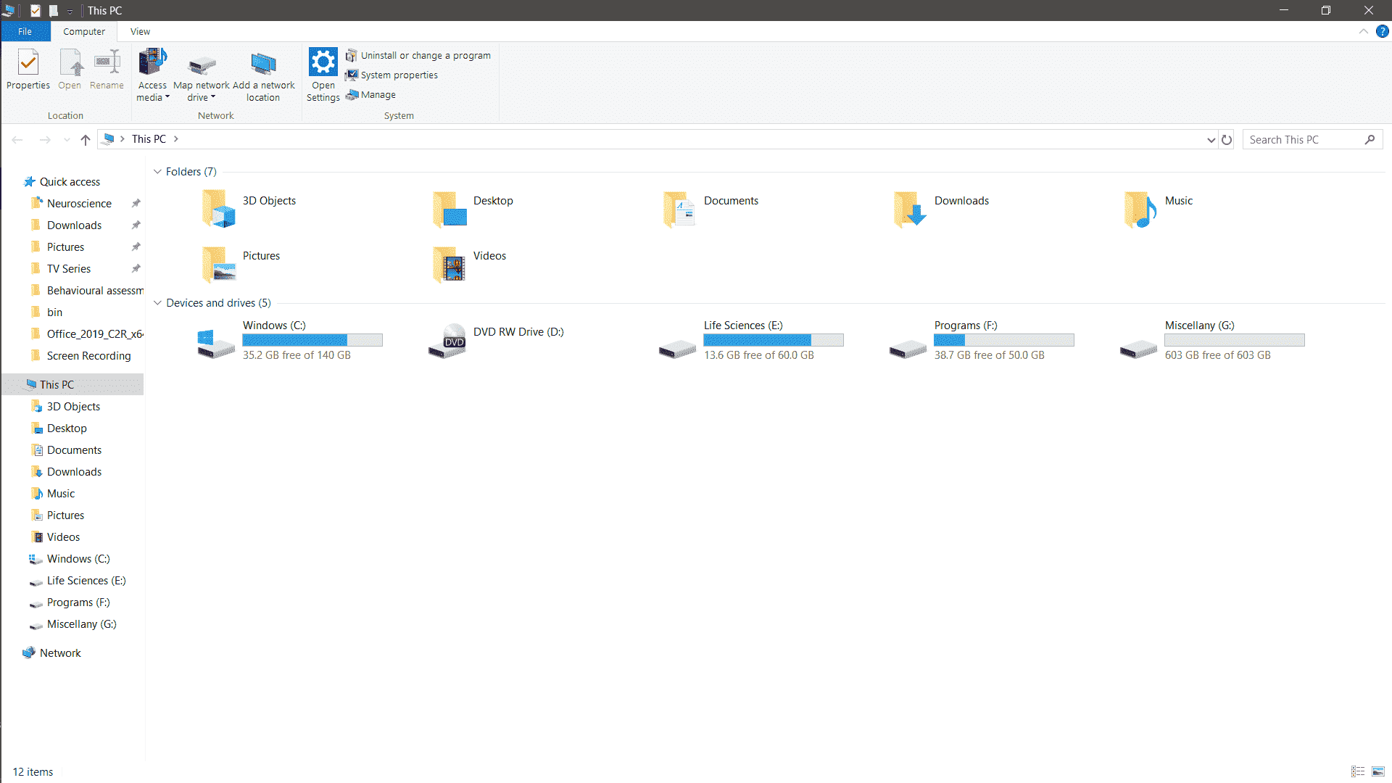Click title bar New folder icon

point(54,11)
